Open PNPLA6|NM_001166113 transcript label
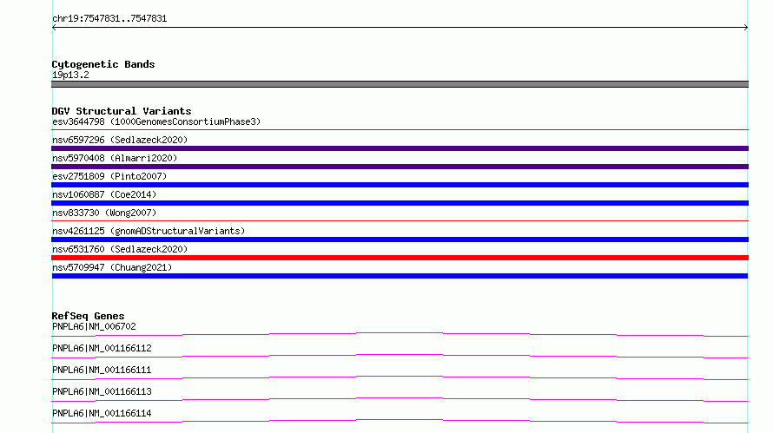Viewport: 773px width, 433px height. [102, 391]
